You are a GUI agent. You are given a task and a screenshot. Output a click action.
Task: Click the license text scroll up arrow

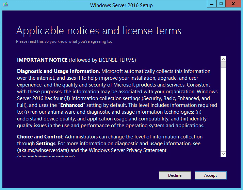click(223, 59)
